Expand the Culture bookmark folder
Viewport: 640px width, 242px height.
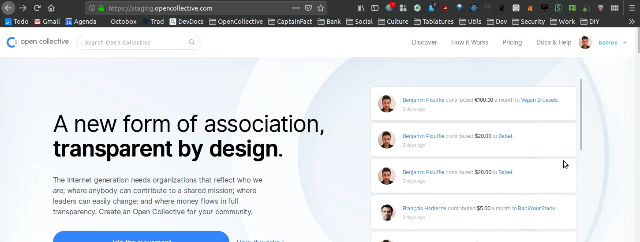[x=393, y=22]
